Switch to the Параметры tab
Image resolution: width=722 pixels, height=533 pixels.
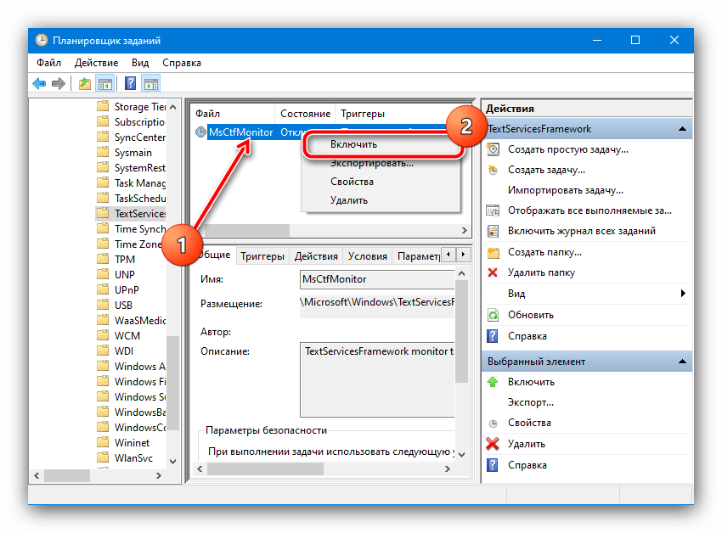tap(417, 256)
